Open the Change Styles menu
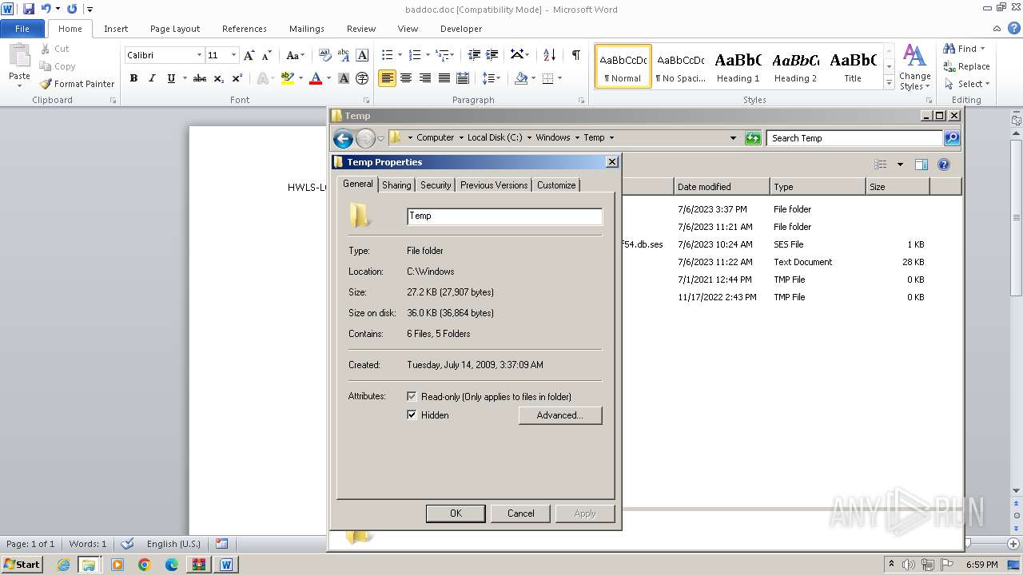1023x575 pixels. tap(914, 67)
